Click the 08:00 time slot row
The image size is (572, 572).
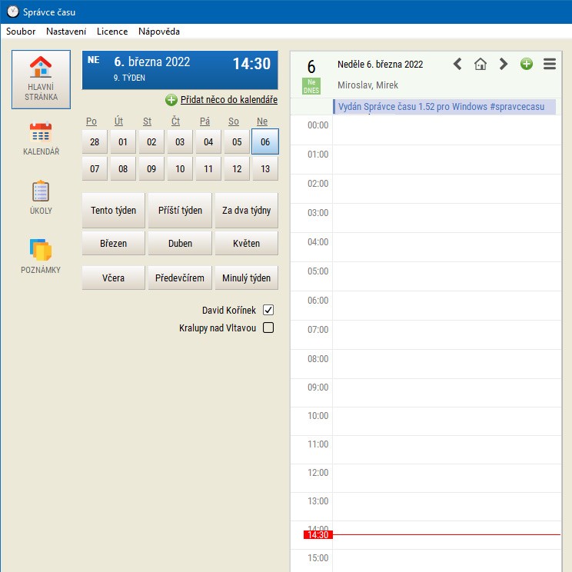pyautogui.click(x=426, y=364)
